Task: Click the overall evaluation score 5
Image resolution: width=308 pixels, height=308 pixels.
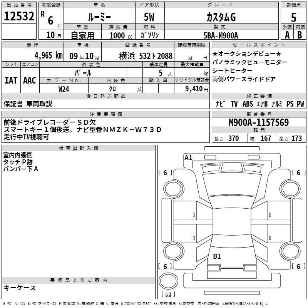Action: (x=293, y=18)
